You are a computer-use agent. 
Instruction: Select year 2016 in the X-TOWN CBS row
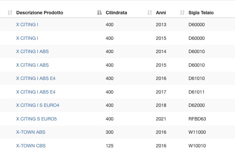click(x=161, y=146)
